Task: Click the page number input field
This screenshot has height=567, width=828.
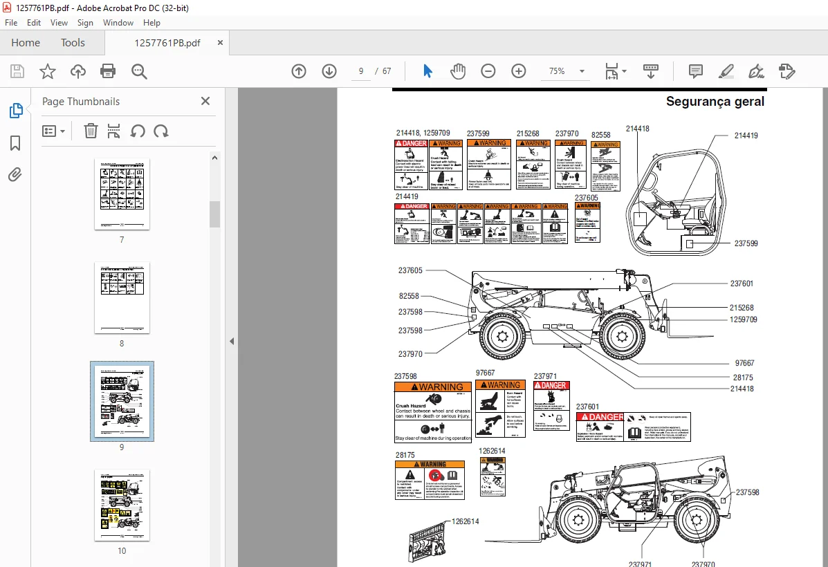Action: (x=361, y=71)
